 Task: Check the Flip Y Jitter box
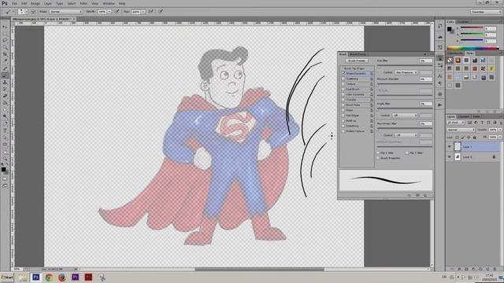coord(407,153)
